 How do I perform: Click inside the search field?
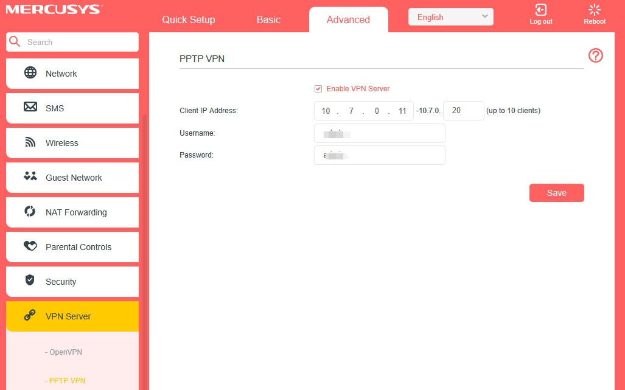pos(72,41)
